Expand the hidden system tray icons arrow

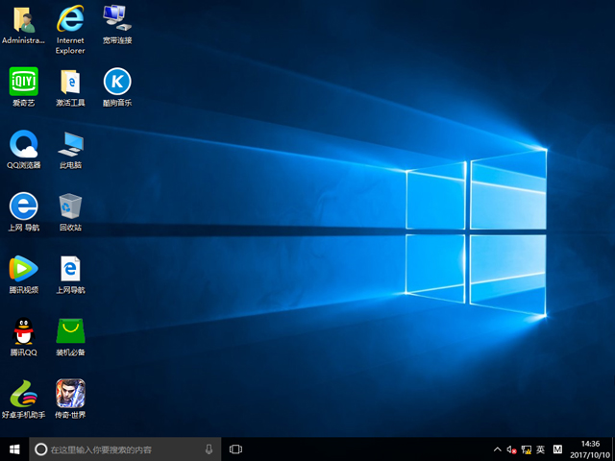pos(497,449)
